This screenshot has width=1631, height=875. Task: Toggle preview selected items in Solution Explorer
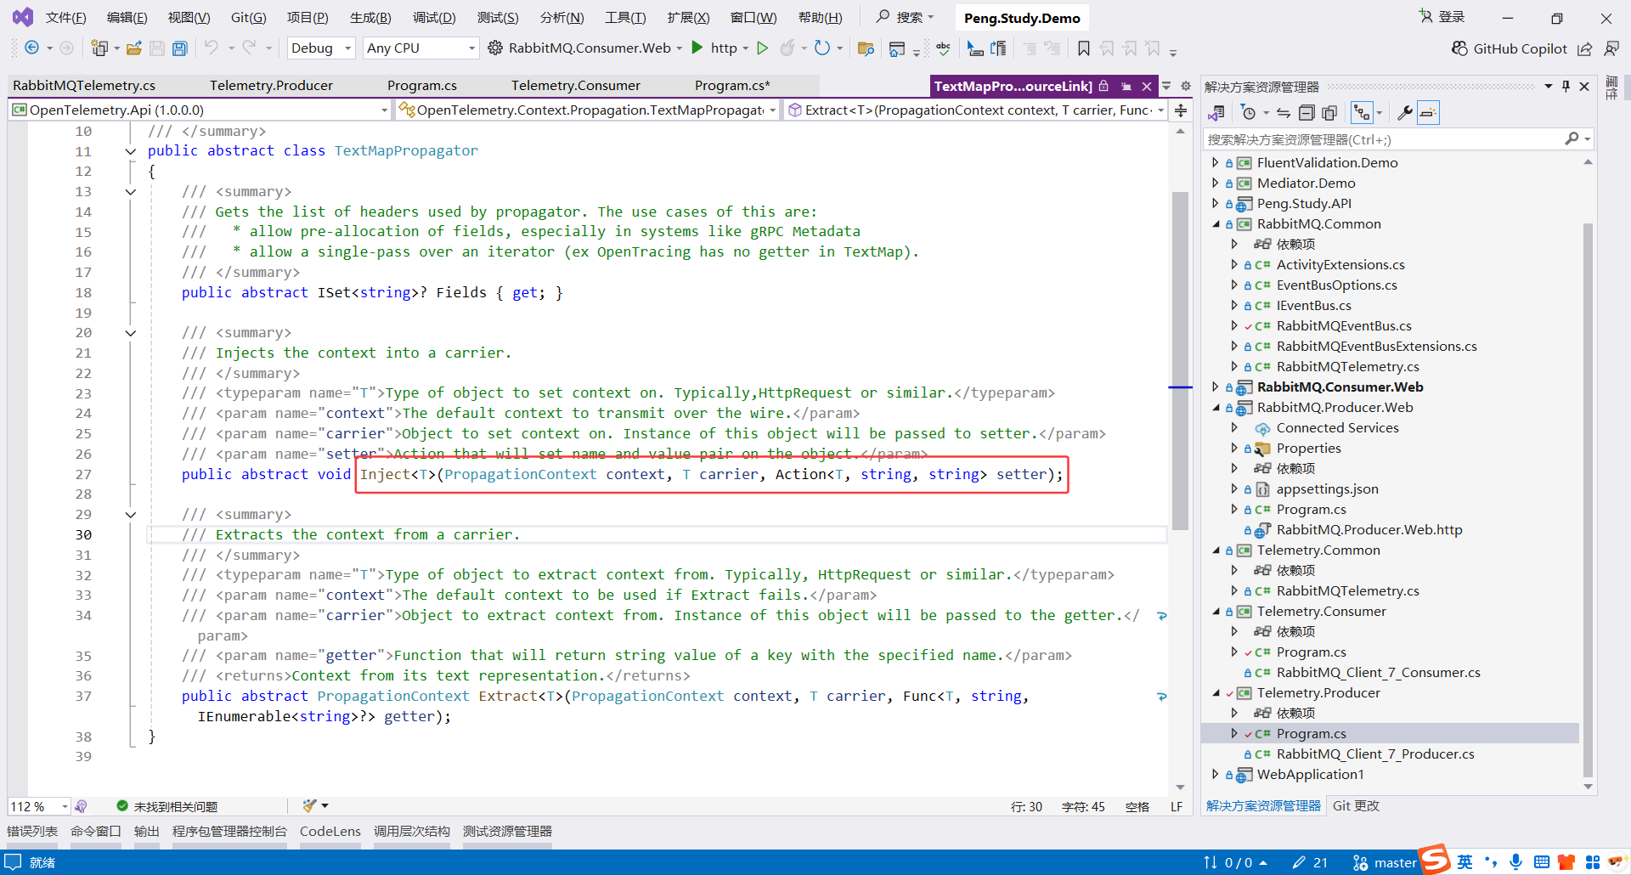click(1428, 113)
